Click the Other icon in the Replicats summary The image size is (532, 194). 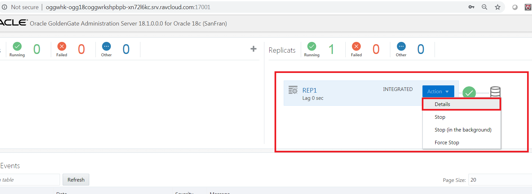click(401, 46)
